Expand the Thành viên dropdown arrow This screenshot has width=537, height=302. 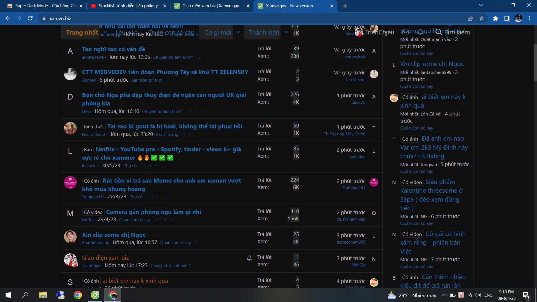pyautogui.click(x=286, y=32)
